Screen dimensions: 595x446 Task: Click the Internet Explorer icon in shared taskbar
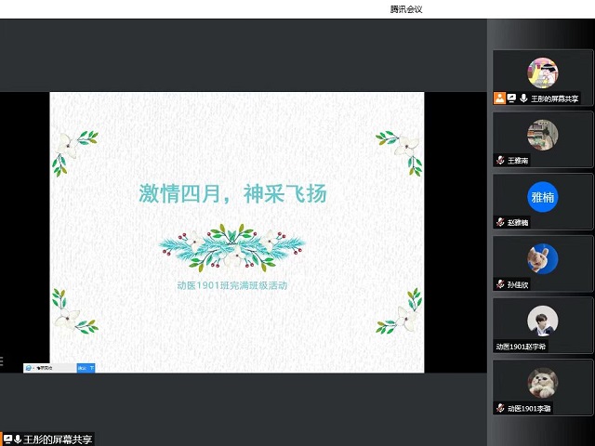(29, 368)
